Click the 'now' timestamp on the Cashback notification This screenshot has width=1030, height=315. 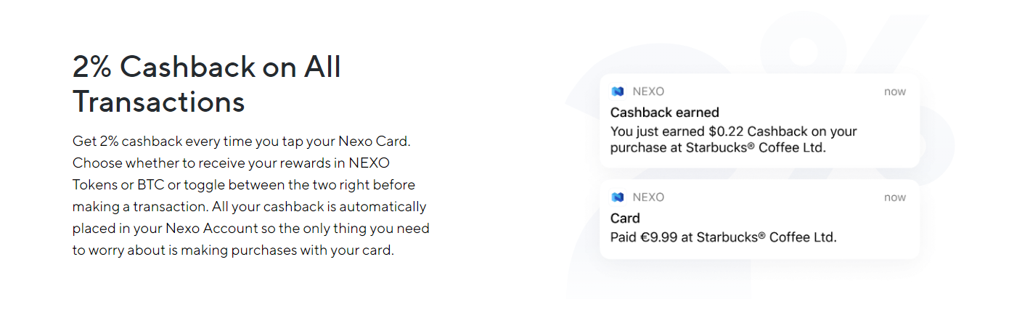point(895,91)
